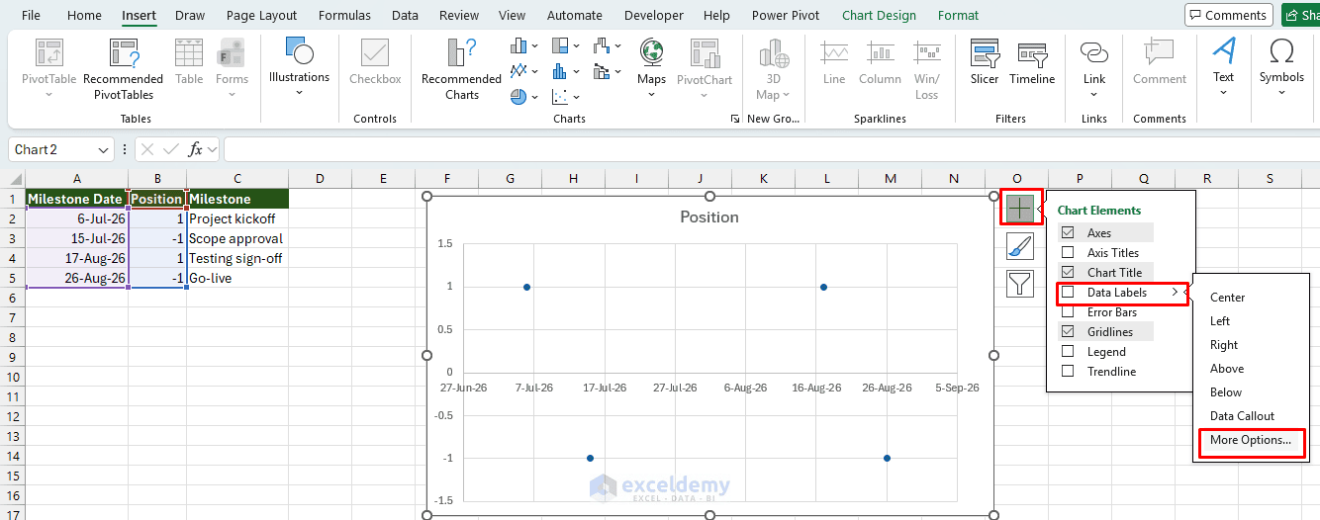Select Data Callout label option
This screenshot has width=1320, height=520.
tap(1242, 416)
